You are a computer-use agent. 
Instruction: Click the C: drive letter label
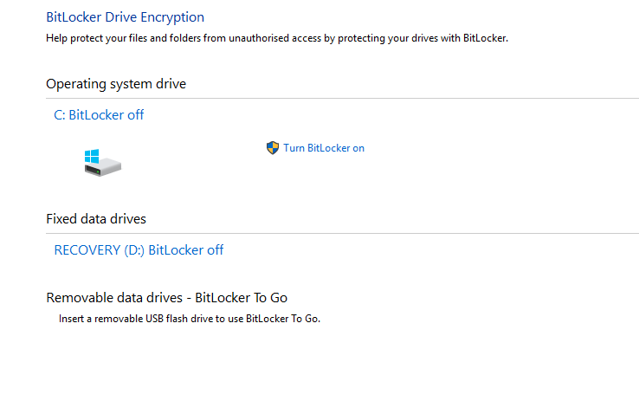tap(60, 114)
